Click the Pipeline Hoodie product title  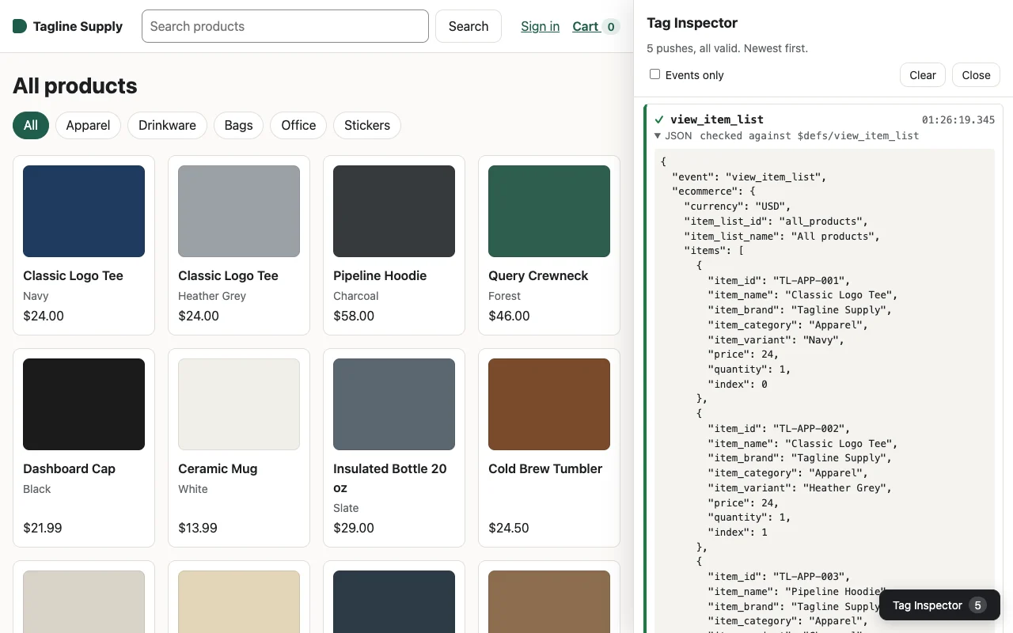click(380, 275)
